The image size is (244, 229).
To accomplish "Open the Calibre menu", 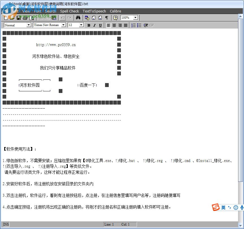I will (x=116, y=11).
